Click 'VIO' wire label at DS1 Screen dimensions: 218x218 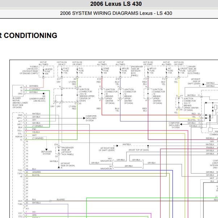pyautogui.click(x=34, y=212)
